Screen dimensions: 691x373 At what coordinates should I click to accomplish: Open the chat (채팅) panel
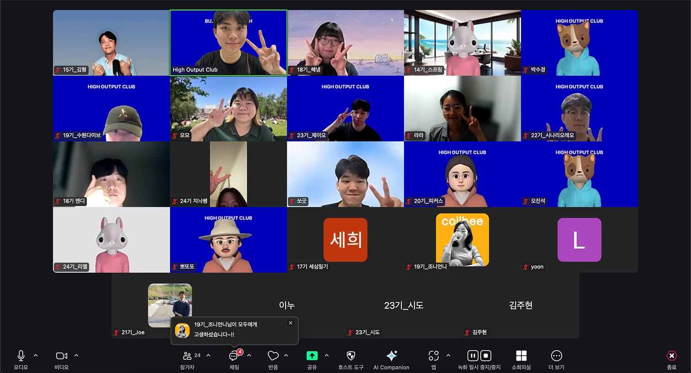click(234, 357)
